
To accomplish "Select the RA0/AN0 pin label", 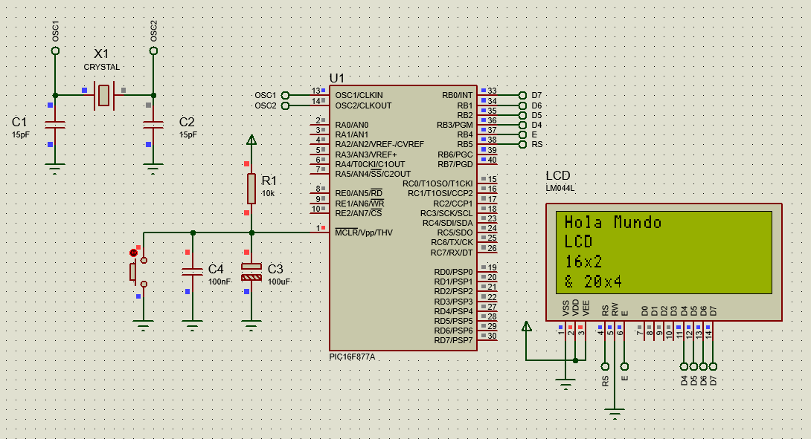I will point(352,125).
